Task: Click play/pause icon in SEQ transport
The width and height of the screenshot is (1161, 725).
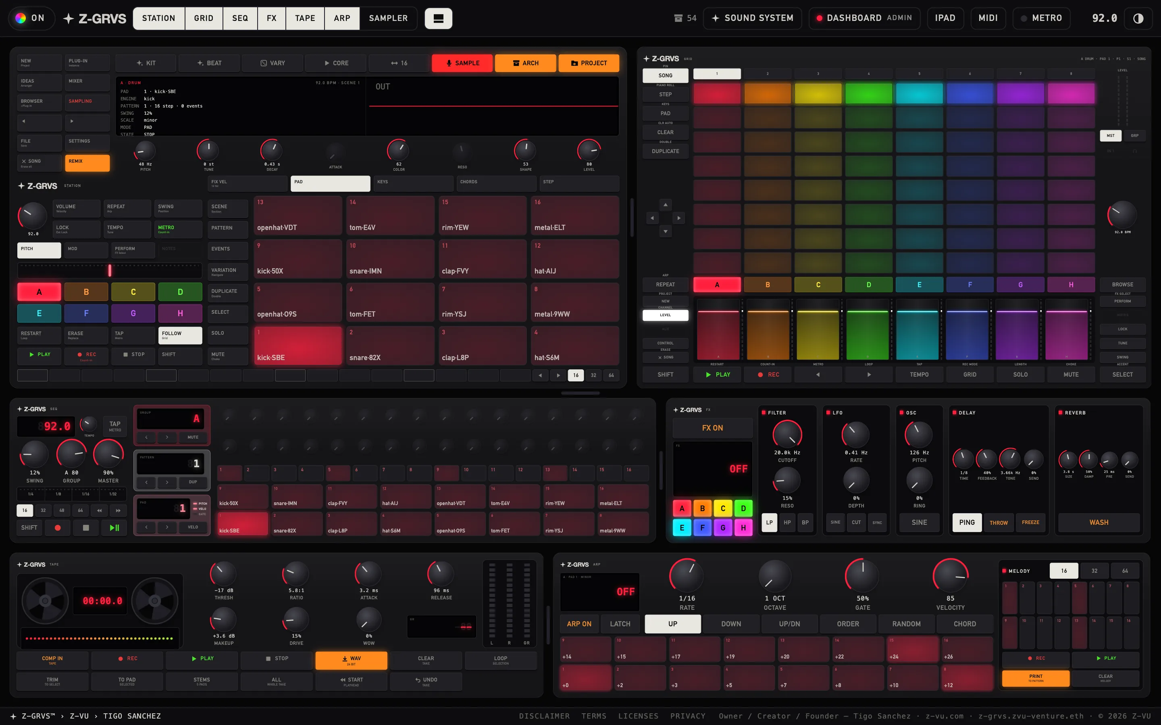Action: (114, 528)
